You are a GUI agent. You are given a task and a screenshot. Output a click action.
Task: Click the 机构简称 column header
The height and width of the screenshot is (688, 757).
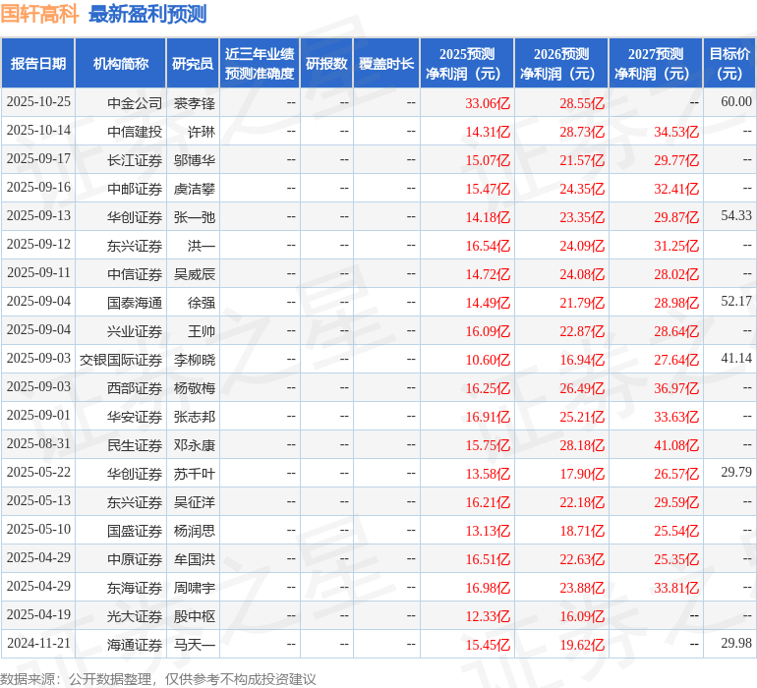point(121,64)
